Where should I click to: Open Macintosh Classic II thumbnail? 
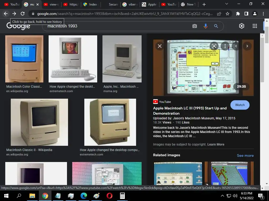[39, 122]
